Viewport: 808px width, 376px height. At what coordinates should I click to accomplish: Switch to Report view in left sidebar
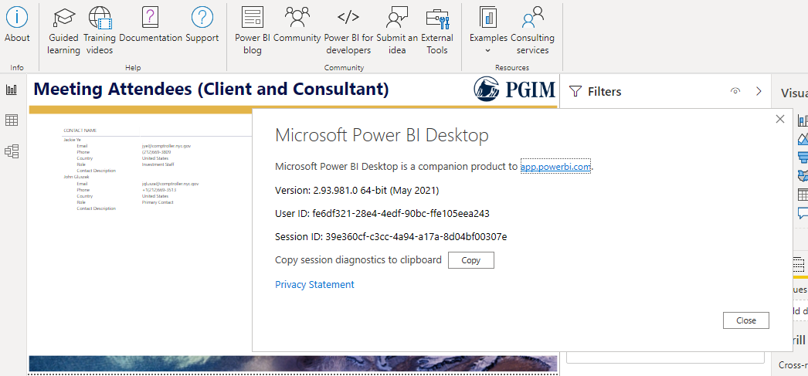pos(12,90)
